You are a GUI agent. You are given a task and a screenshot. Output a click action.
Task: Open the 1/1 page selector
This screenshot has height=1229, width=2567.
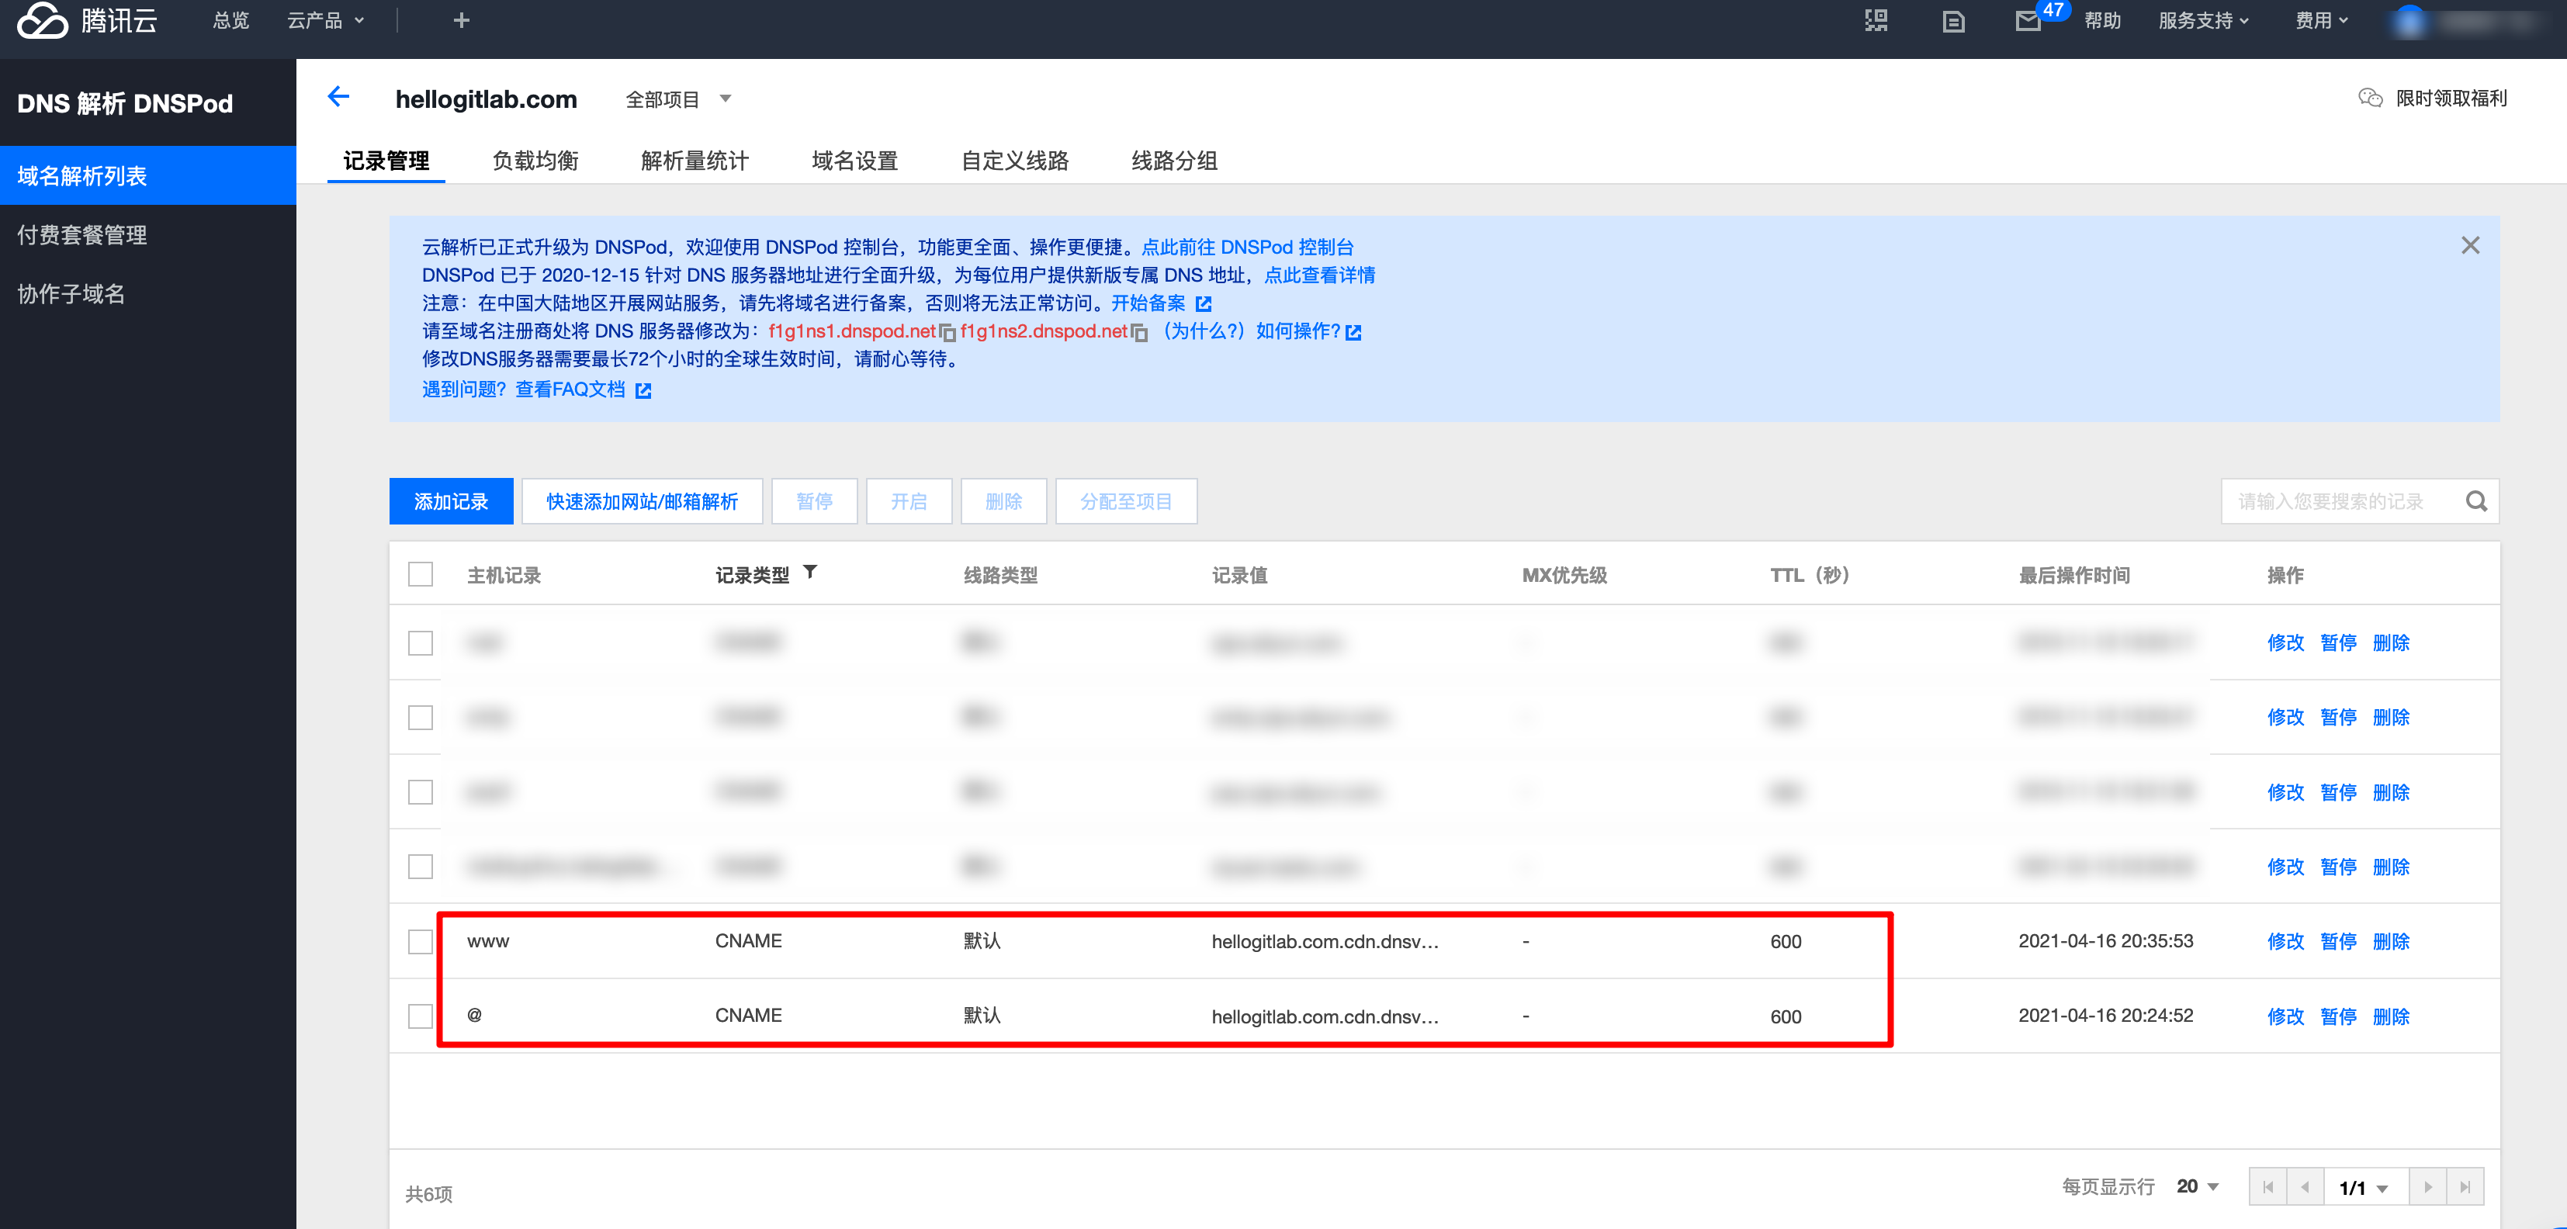[2366, 1187]
